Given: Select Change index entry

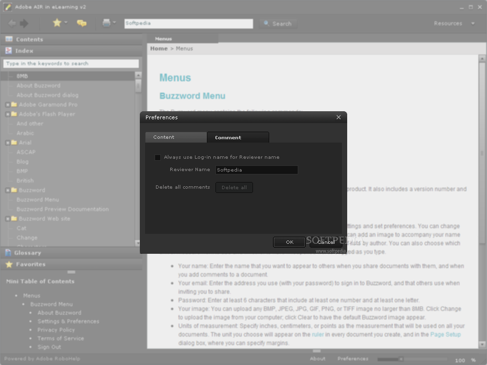Looking at the screenshot, I should [27, 238].
